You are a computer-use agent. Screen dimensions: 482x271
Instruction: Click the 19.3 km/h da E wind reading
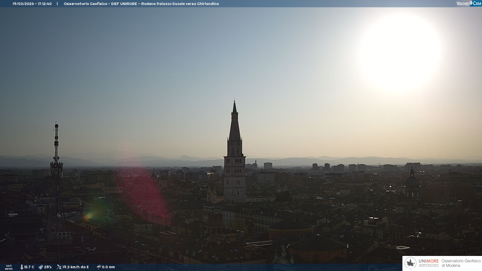76,267
